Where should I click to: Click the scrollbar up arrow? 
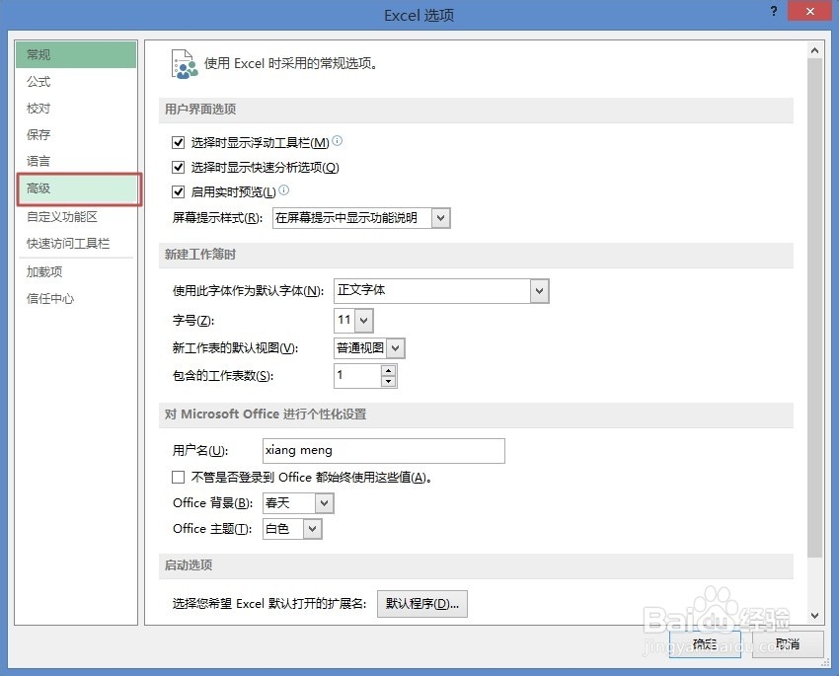(814, 50)
